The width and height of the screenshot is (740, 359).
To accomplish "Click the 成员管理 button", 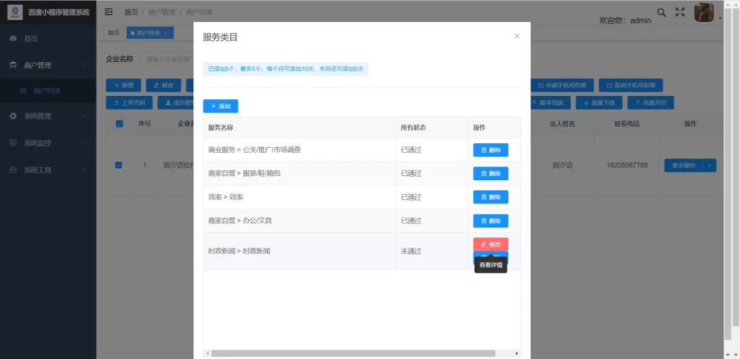I will click(176, 102).
